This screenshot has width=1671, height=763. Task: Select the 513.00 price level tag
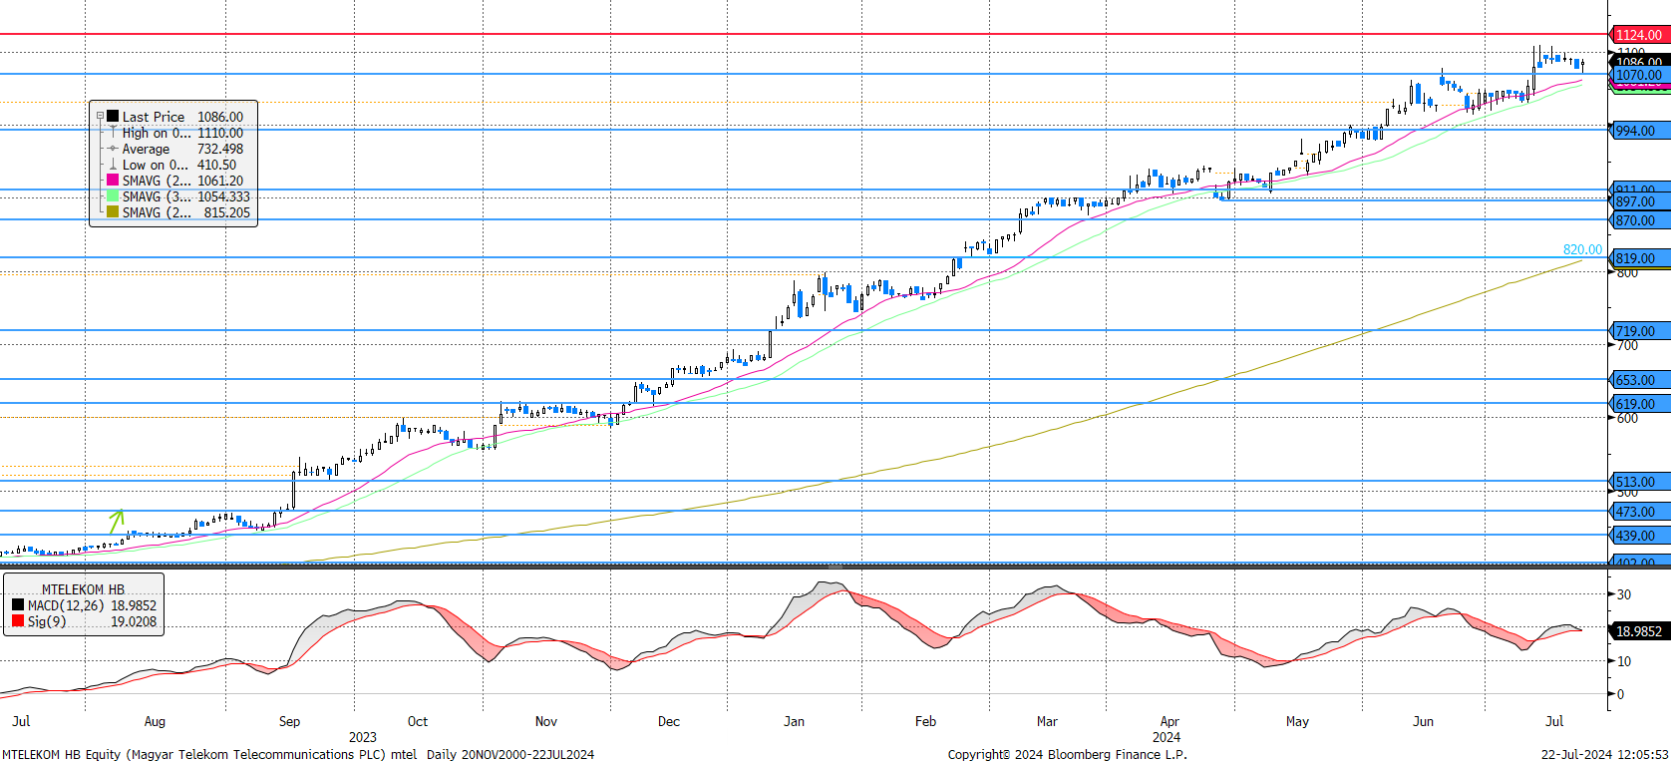tap(1639, 482)
